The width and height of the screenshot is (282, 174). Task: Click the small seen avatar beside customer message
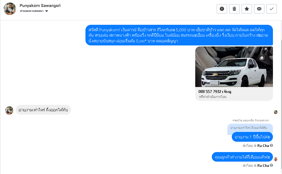click(x=276, y=112)
